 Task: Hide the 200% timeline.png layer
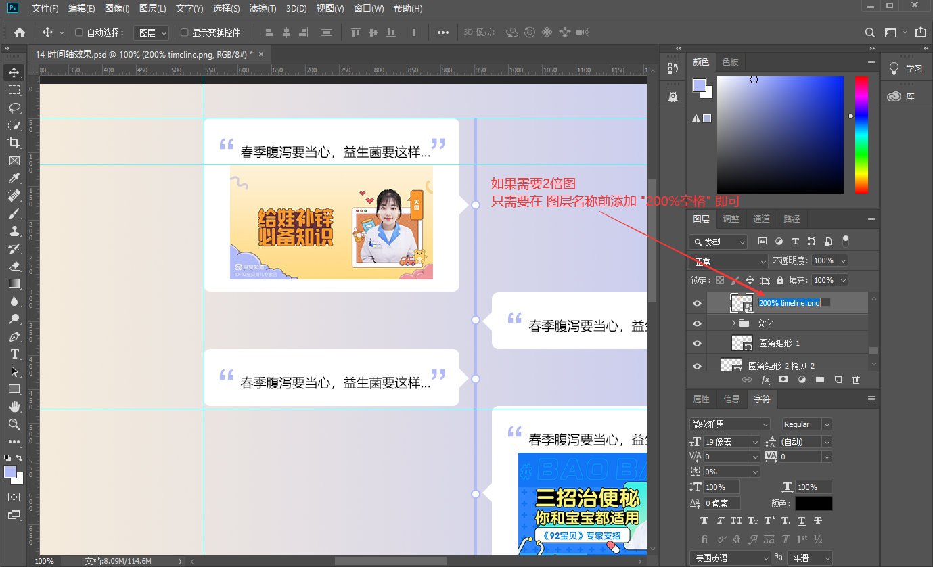(x=697, y=303)
